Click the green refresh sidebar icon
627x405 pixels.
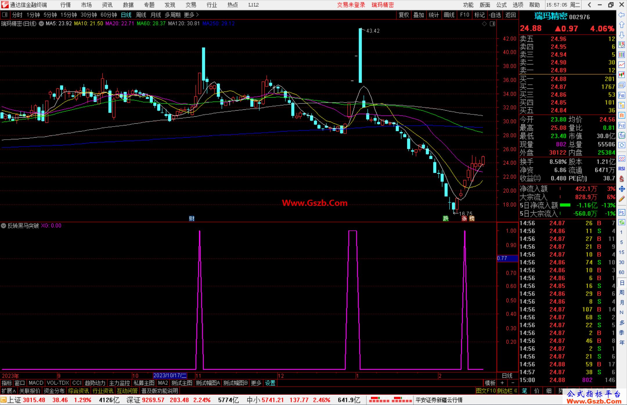pos(621,222)
